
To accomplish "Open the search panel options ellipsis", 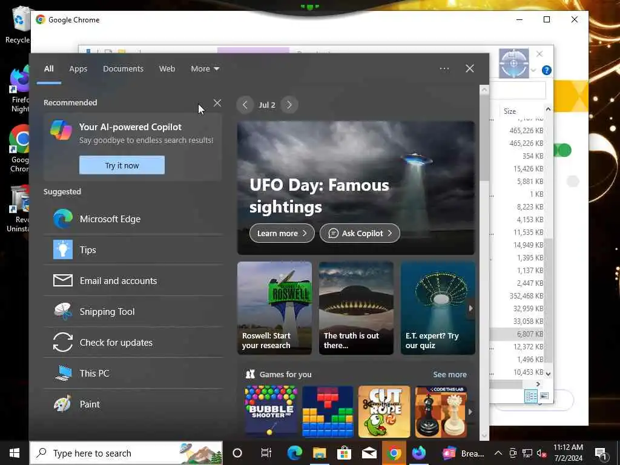I will point(444,68).
